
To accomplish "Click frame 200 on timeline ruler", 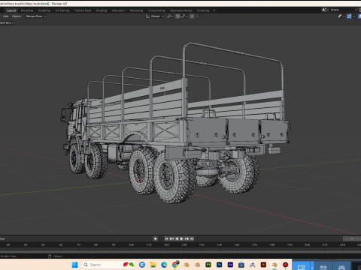I will pyautogui.click(x=307, y=244).
